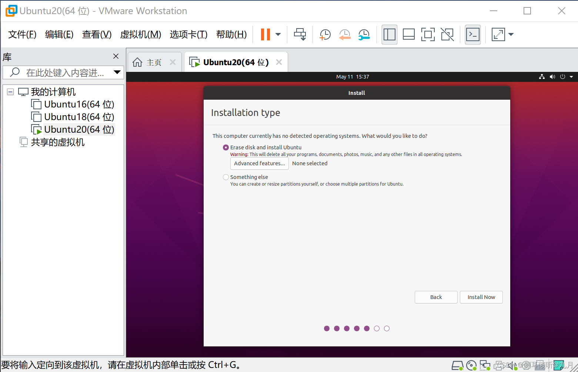
Task: Close the Ubuntu20(64 位) tab
Action: coord(279,62)
